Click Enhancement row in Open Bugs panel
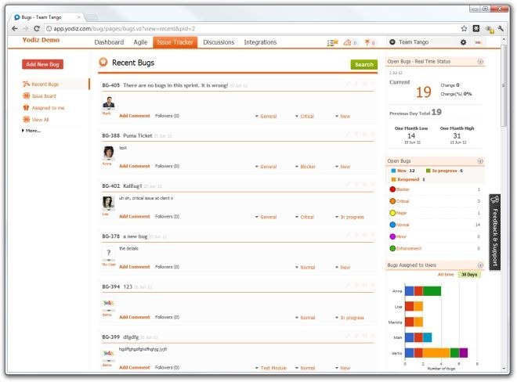517x382 pixels. (x=435, y=248)
